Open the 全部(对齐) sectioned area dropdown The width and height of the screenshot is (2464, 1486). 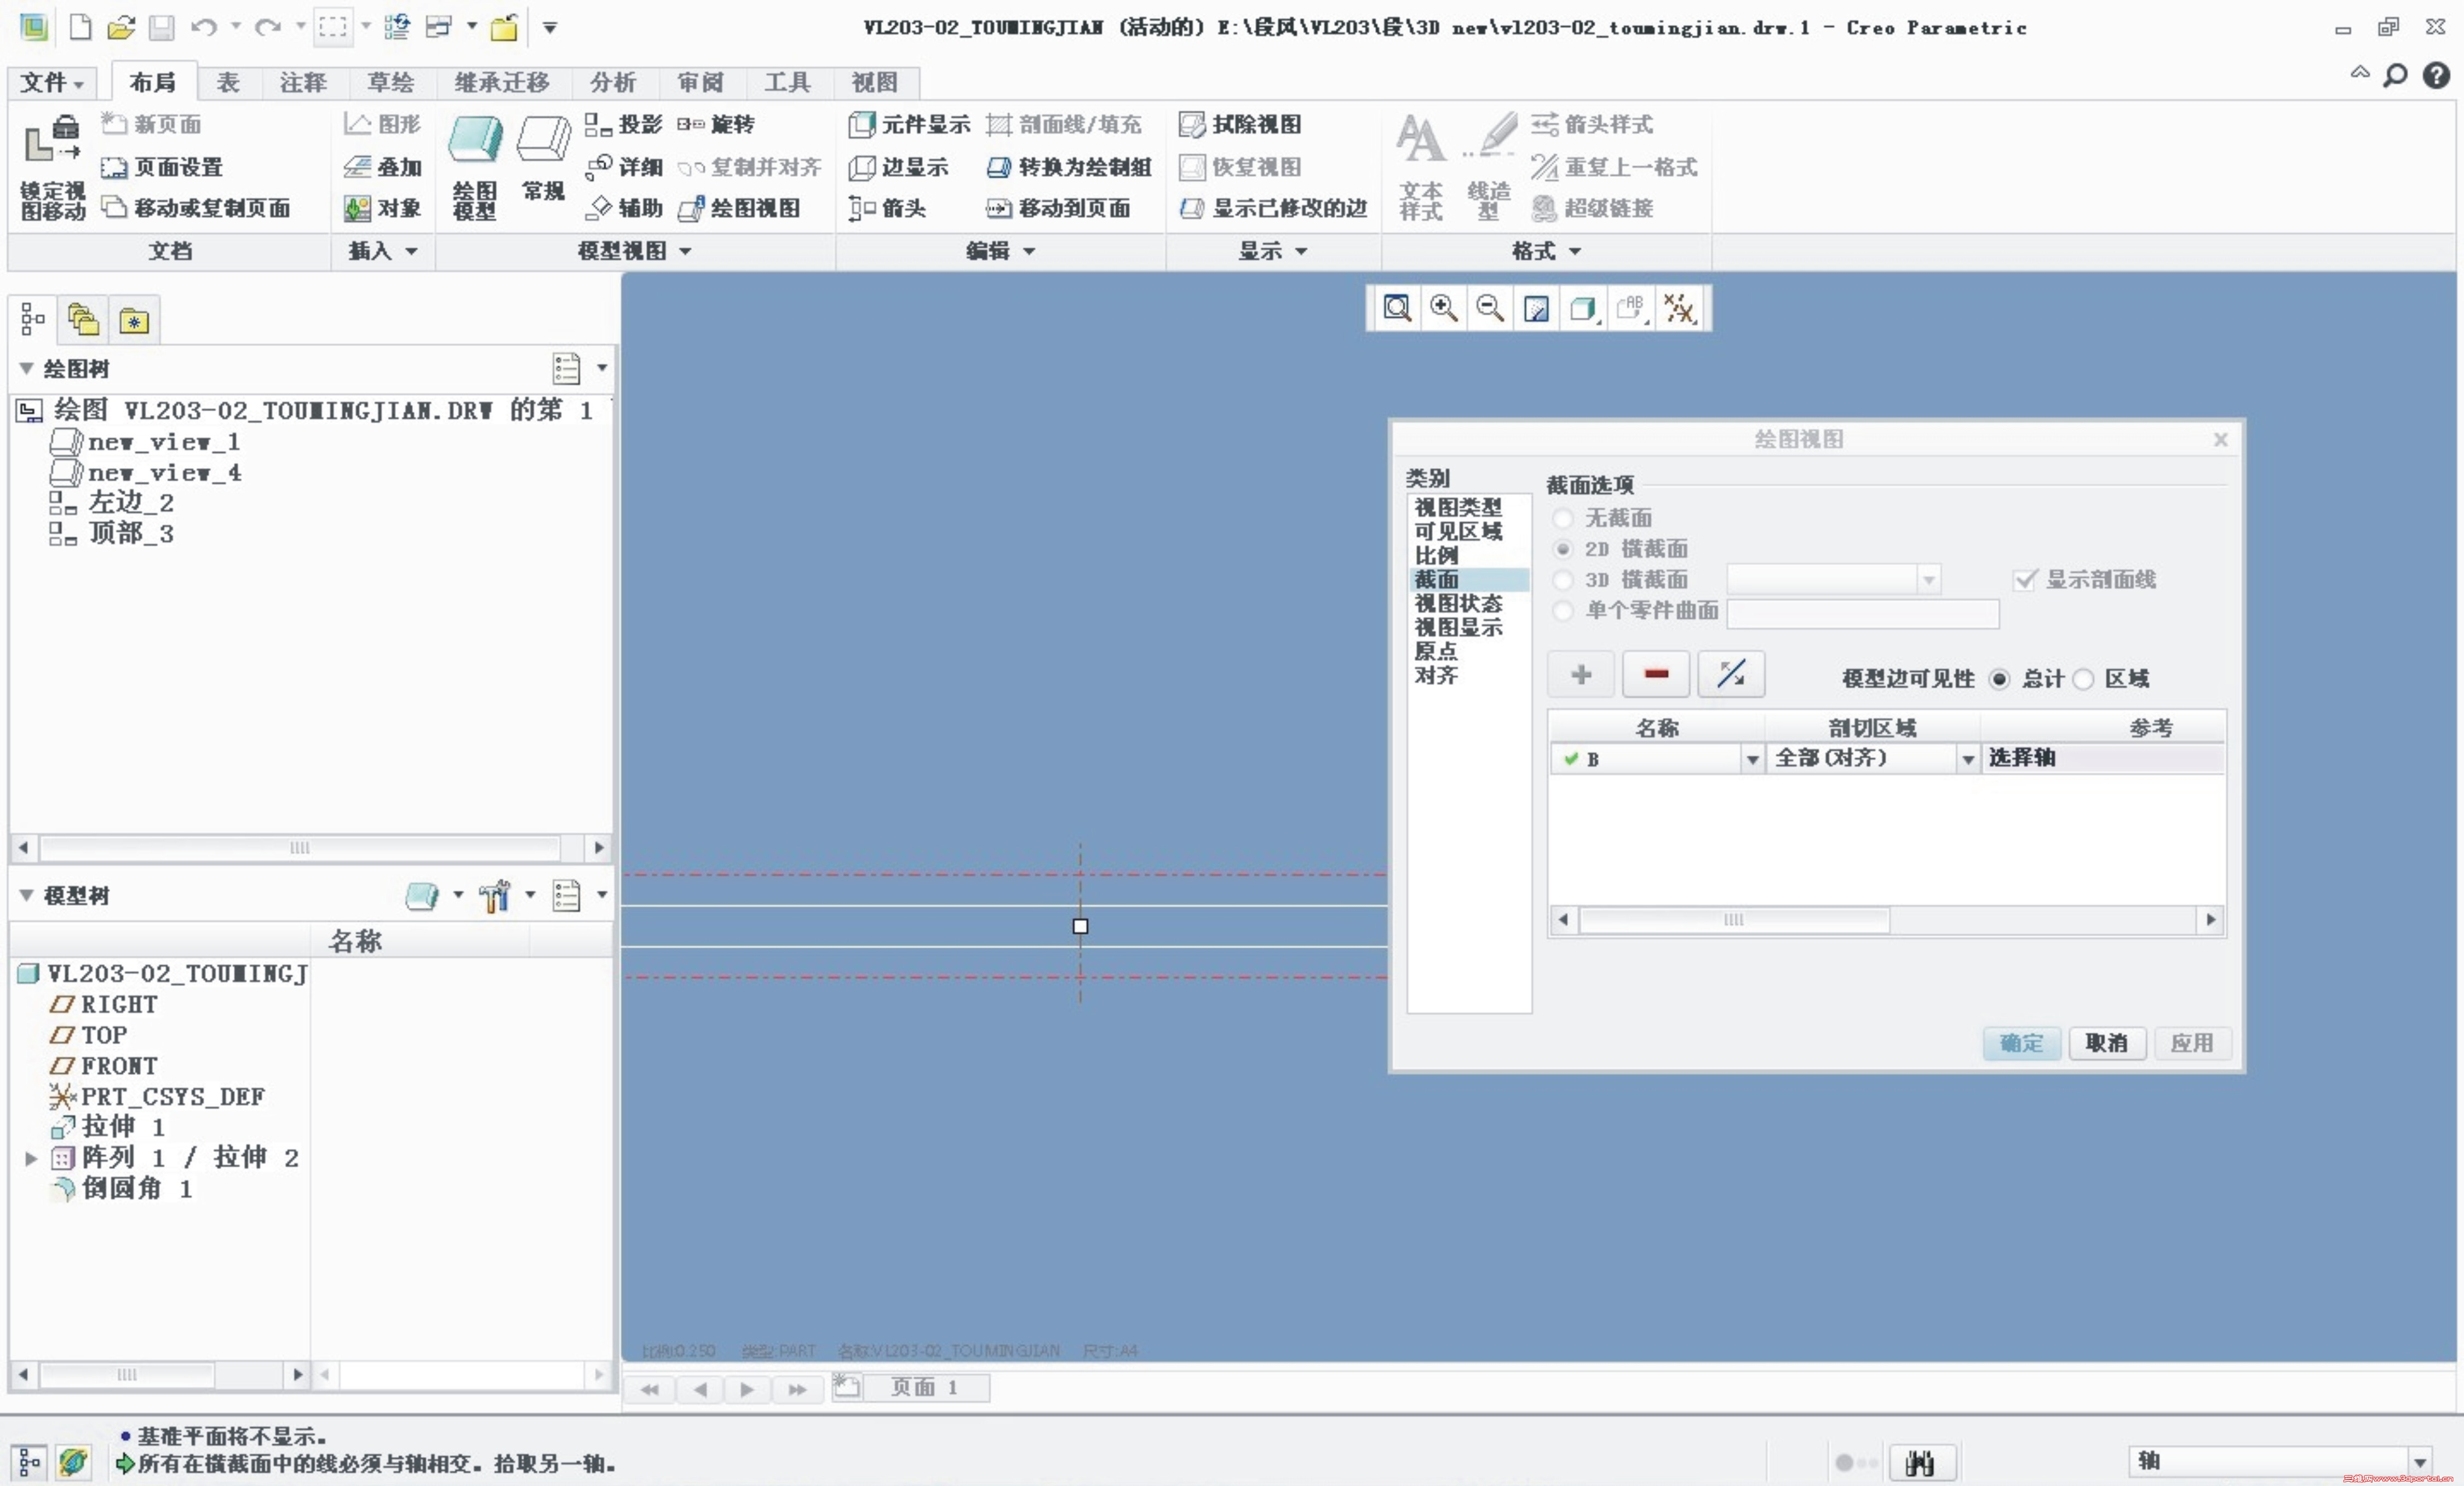[x=1968, y=760]
